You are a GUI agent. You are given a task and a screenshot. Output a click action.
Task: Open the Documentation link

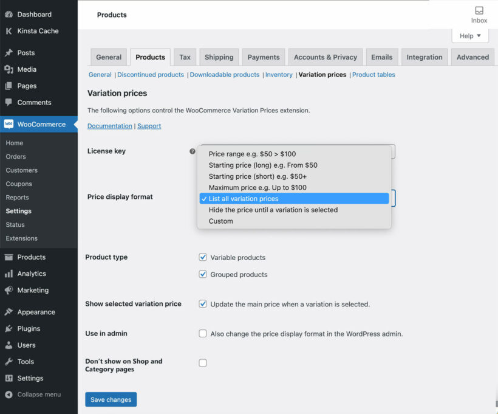pyautogui.click(x=109, y=125)
